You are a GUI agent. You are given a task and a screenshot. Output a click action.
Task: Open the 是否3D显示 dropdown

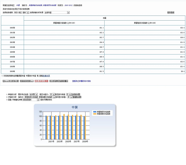pos(53,94)
